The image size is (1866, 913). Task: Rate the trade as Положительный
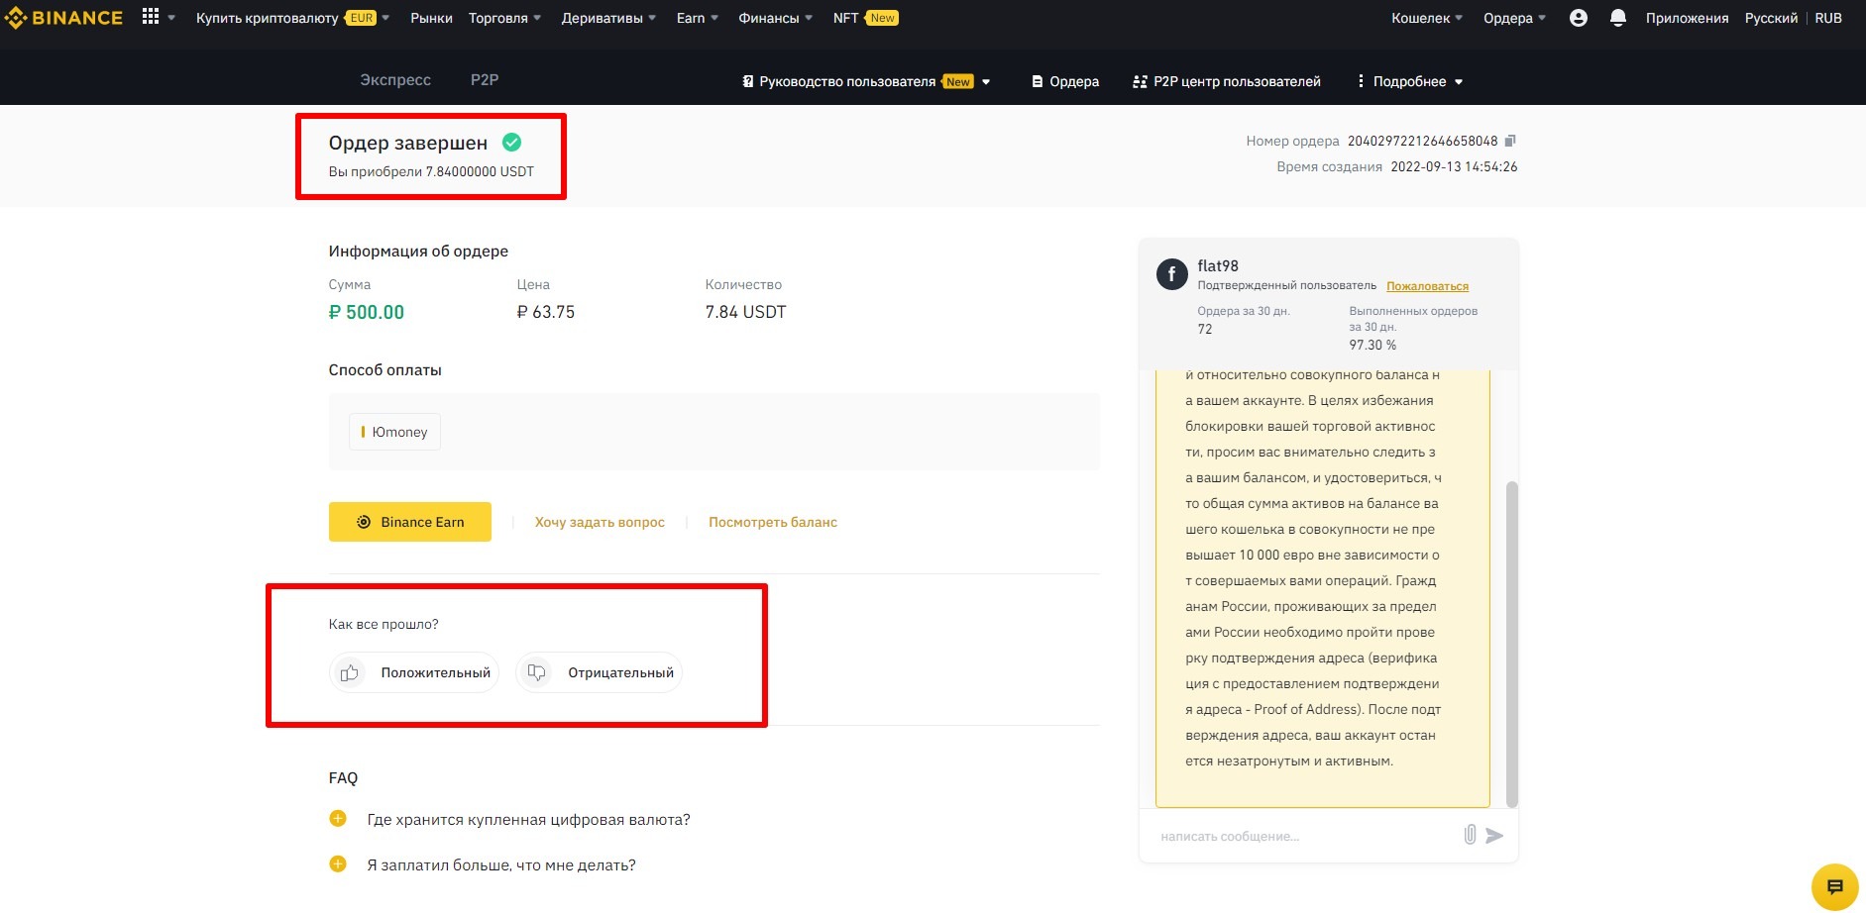point(414,672)
